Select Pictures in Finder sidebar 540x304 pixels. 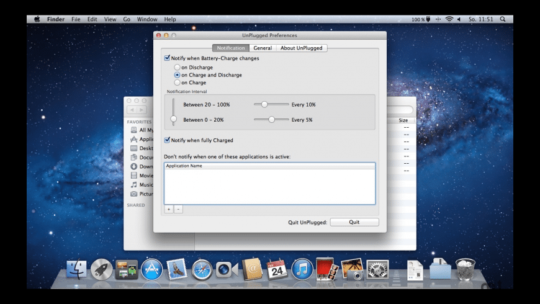pyautogui.click(x=142, y=194)
